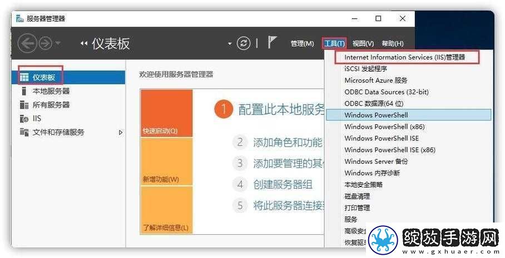Image resolution: width=505 pixels, height=258 pixels.
Task: Expand the 文件和存储服务 arrow
Action: click(x=121, y=132)
